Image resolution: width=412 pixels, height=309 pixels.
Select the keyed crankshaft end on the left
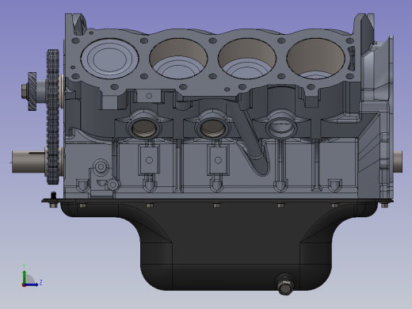(x=29, y=162)
